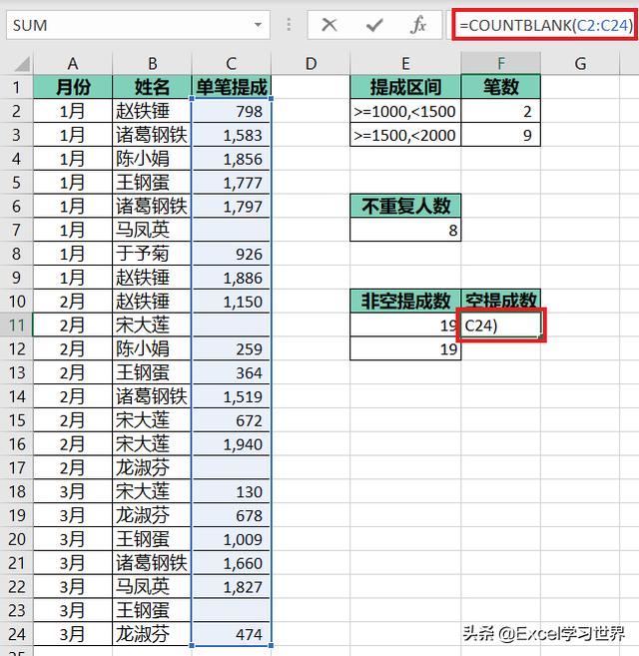Select column A header
Screen dimensions: 639x656
tap(73, 64)
